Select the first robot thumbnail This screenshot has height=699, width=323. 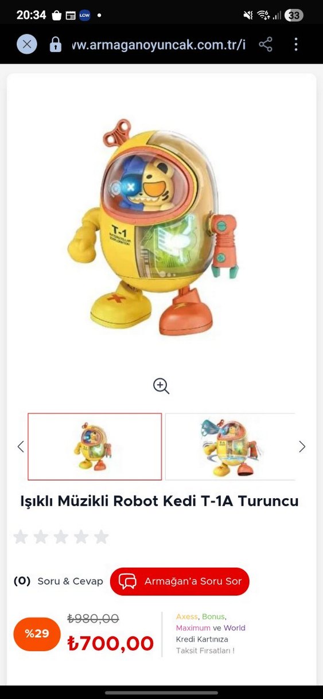coord(95,447)
